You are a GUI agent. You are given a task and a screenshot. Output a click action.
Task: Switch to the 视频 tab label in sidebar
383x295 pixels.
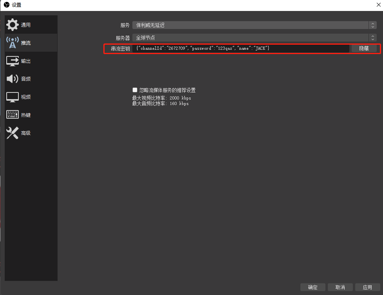click(x=26, y=97)
